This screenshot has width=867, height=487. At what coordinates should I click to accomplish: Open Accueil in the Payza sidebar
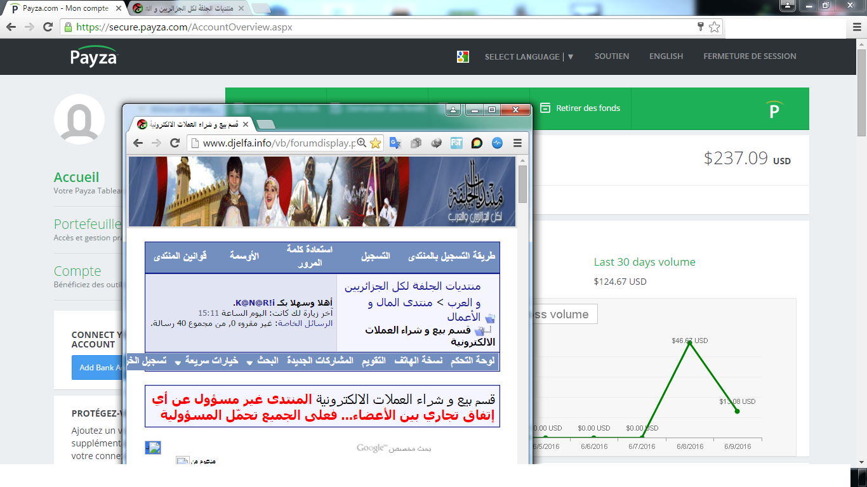(76, 177)
